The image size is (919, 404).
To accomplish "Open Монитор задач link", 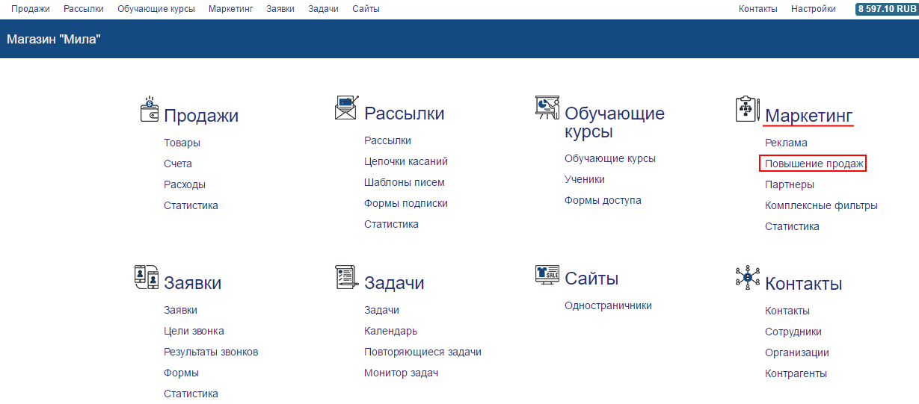I will coord(401,373).
